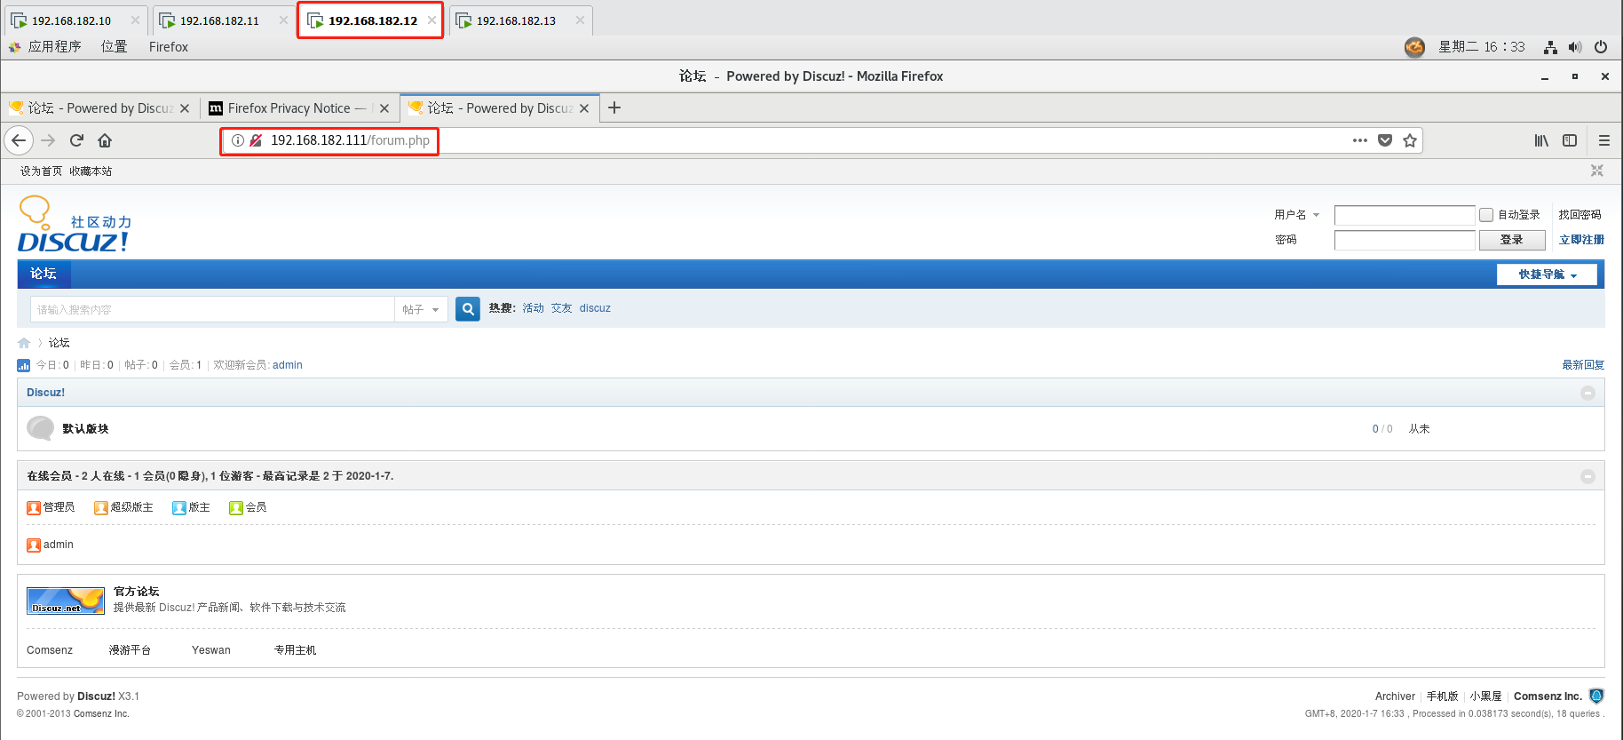Viewport: 1623px width, 740px height.
Task: Click the Firefox address bar URL
Action: [x=350, y=140]
